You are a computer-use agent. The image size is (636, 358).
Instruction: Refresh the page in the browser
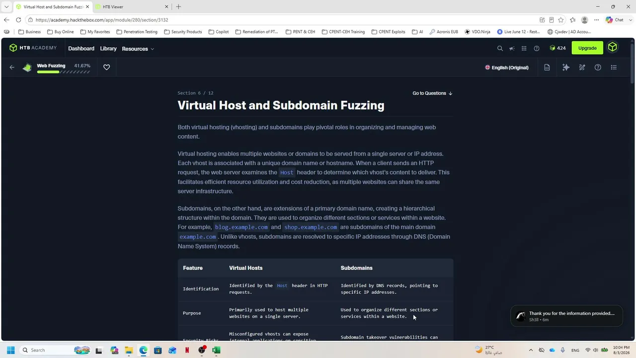point(18,20)
